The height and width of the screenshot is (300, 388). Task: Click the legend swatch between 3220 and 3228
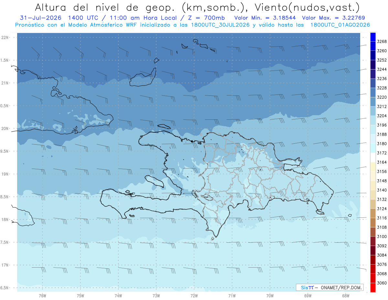(x=373, y=93)
